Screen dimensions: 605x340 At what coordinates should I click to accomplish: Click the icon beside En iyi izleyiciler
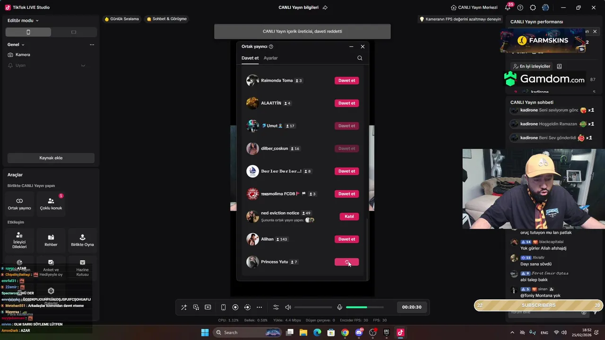[x=559, y=67]
